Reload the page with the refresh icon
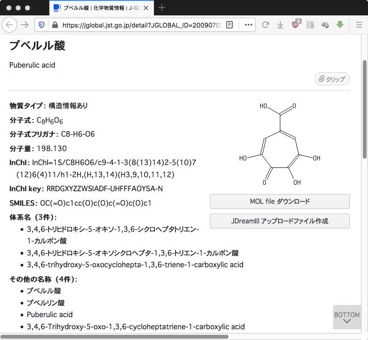 tap(265, 25)
